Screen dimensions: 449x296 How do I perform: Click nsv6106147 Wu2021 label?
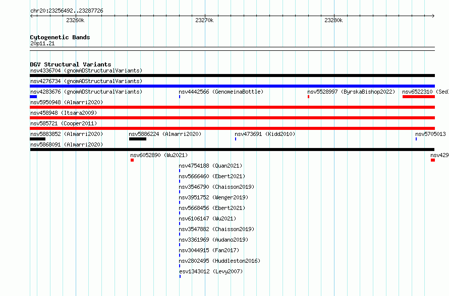(x=207, y=218)
